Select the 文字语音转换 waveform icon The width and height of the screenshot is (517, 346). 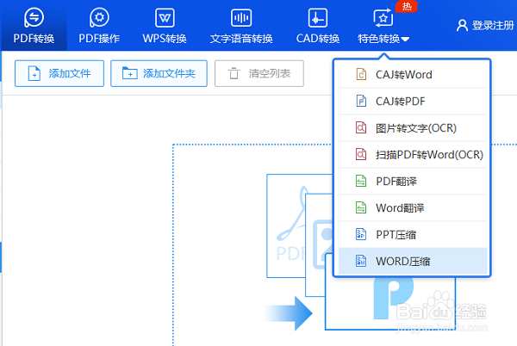pos(241,17)
